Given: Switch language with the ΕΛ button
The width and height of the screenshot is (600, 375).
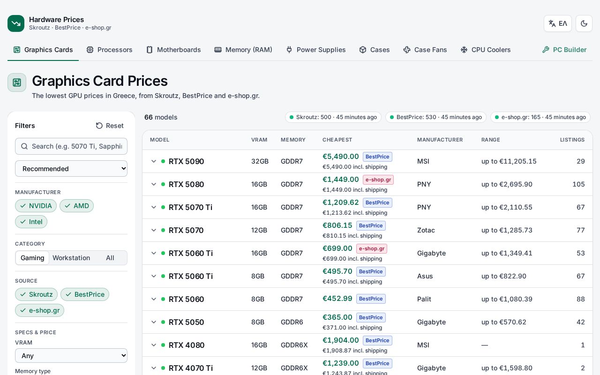Looking at the screenshot, I should [558, 23].
